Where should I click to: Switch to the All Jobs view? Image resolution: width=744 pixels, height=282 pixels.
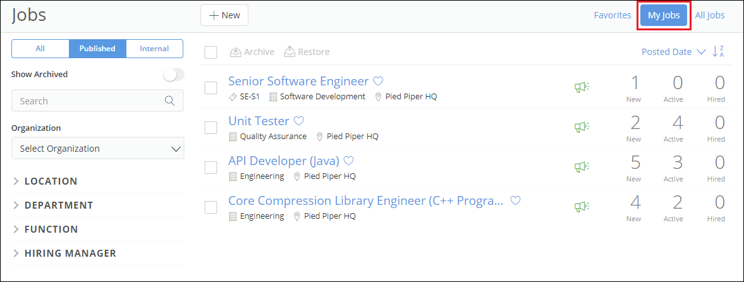710,15
